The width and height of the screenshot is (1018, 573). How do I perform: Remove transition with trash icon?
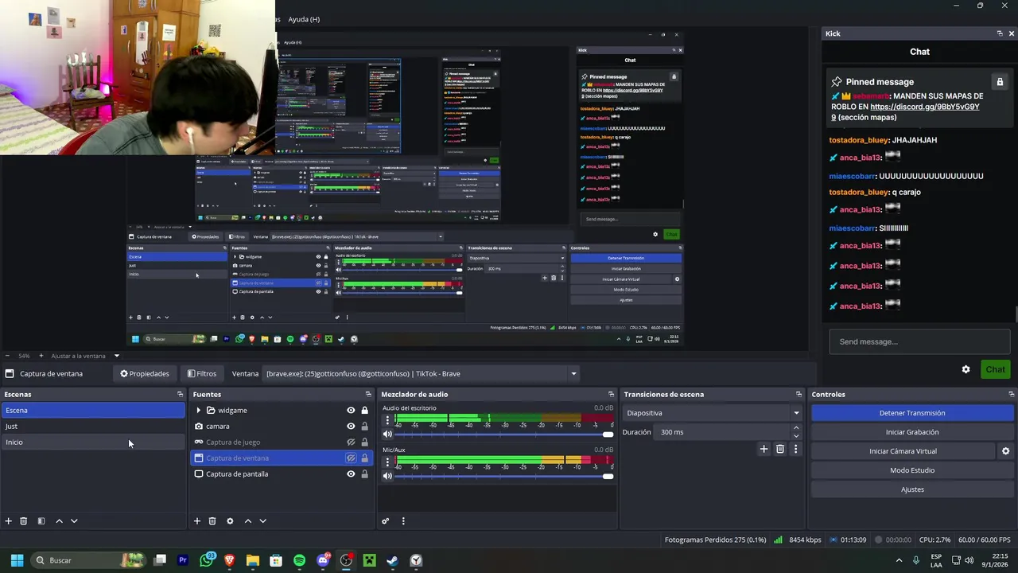[x=780, y=449]
